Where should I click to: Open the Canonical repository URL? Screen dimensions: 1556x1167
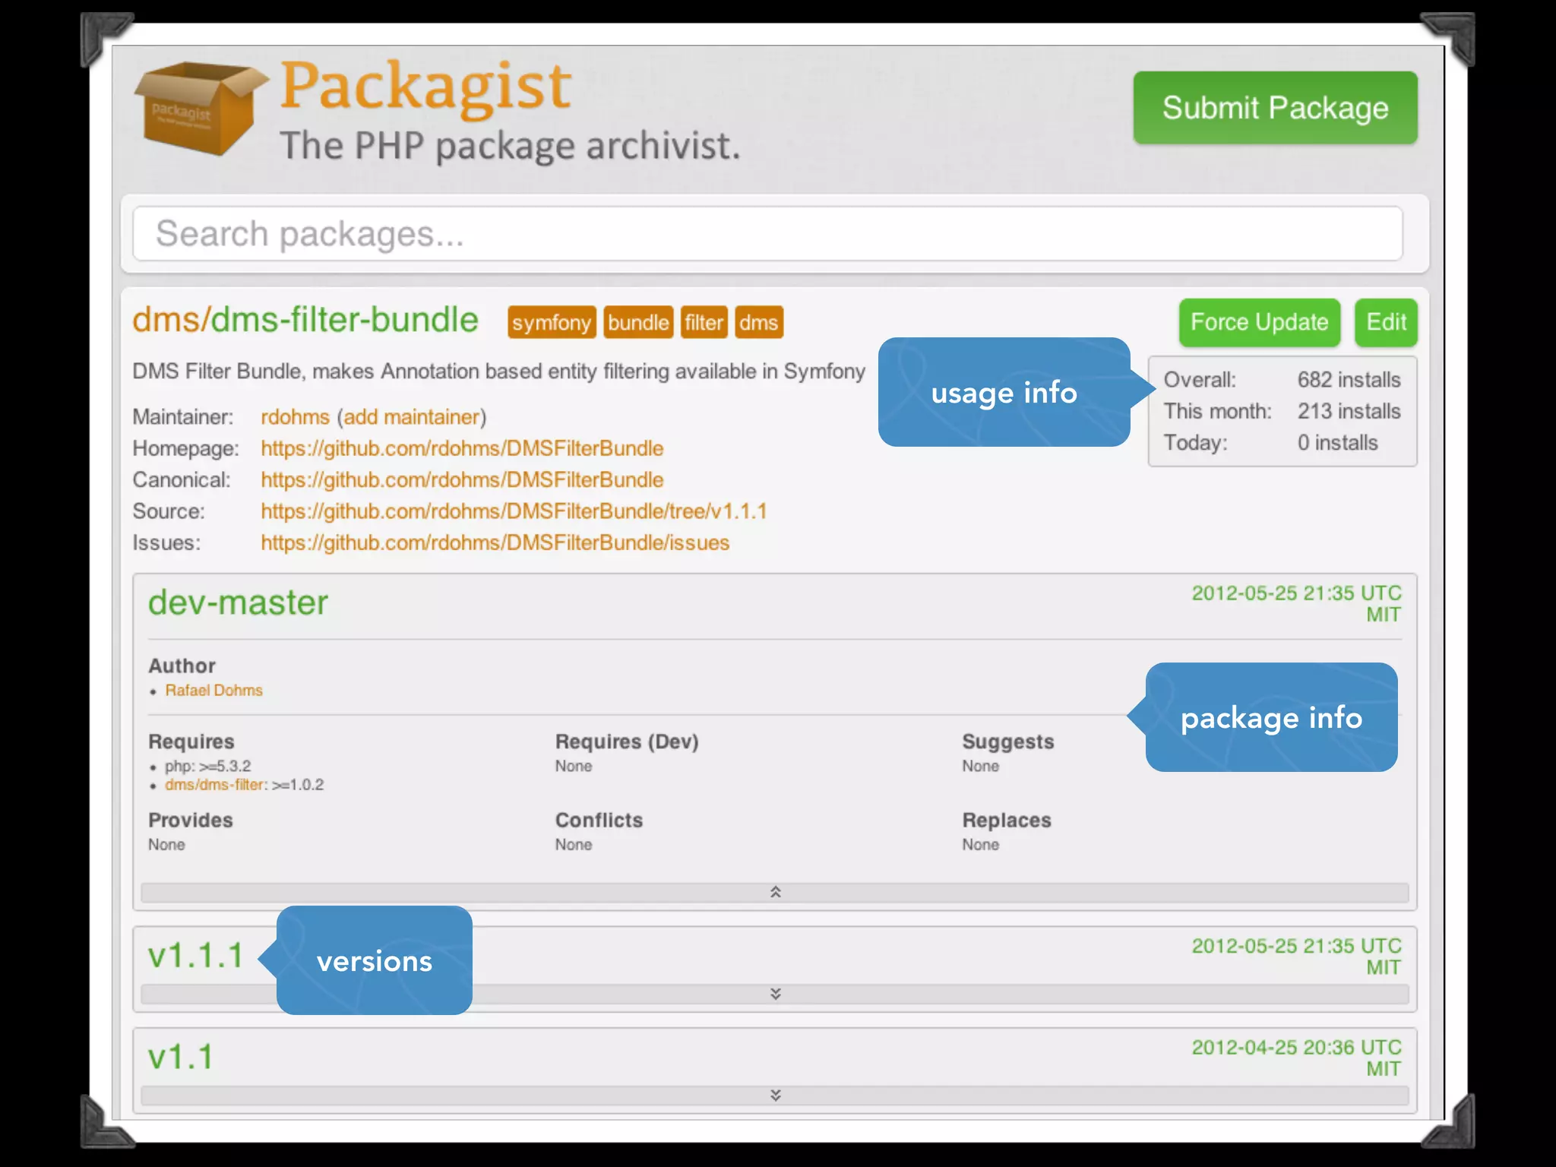(462, 480)
